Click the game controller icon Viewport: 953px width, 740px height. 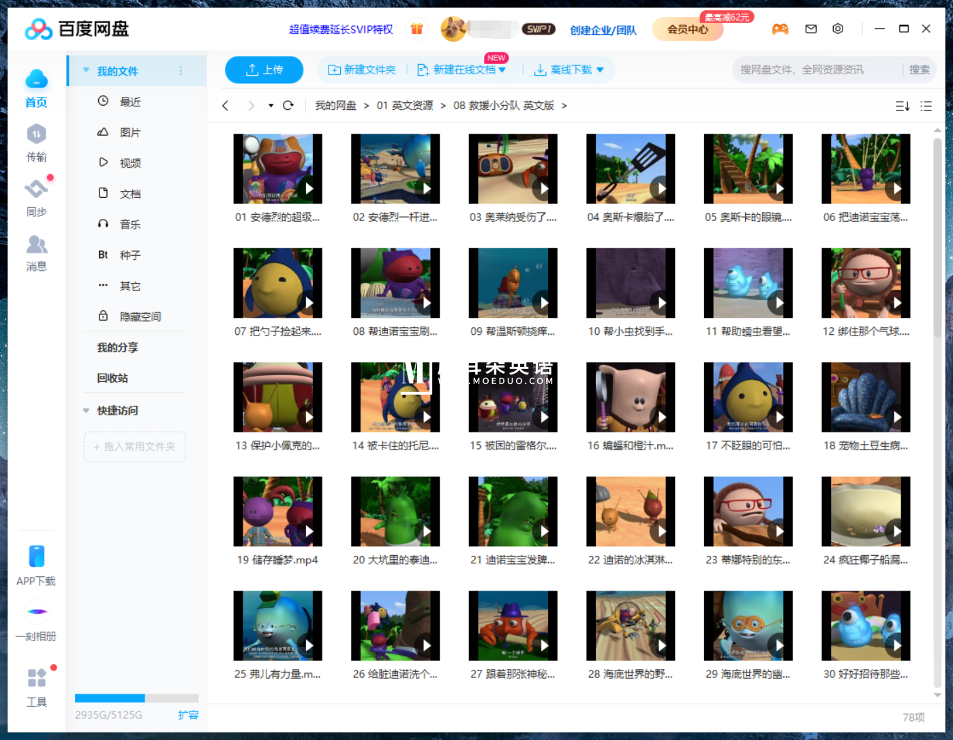[780, 29]
